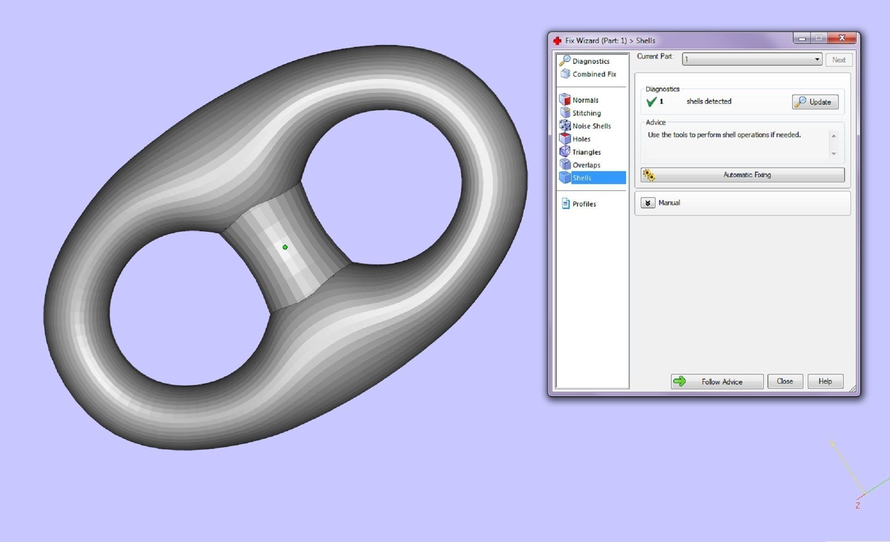Click the Diagnostics magnifier icon
This screenshot has width=890, height=542.
click(x=565, y=61)
